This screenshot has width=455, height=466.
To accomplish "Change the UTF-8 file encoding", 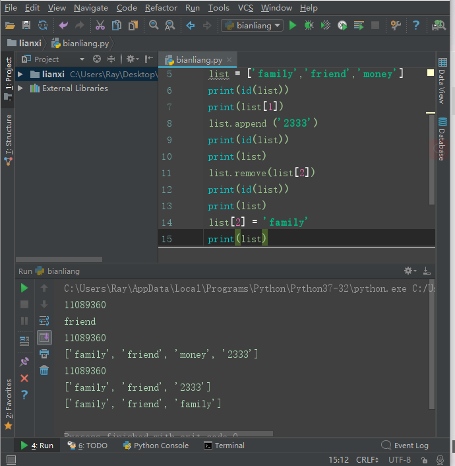I will pyautogui.click(x=400, y=460).
